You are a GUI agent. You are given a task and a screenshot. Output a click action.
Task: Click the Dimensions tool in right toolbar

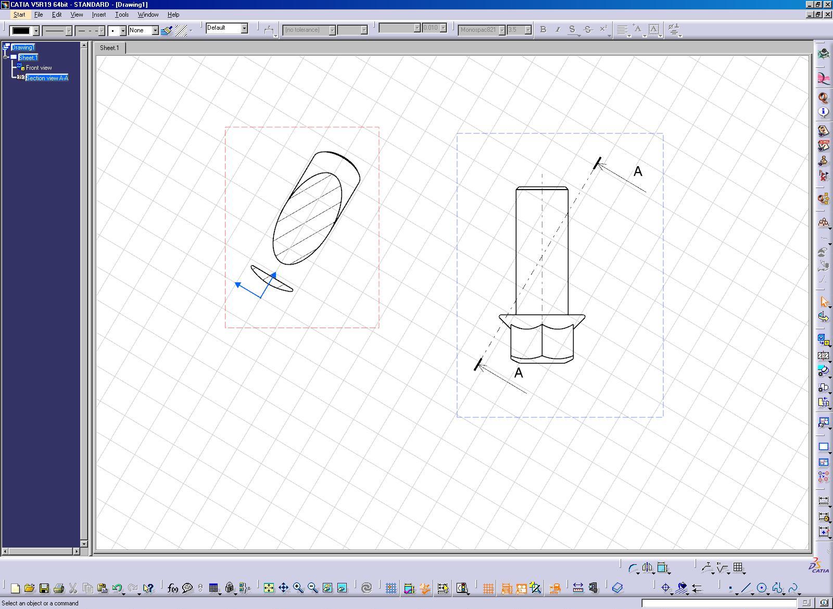click(x=823, y=501)
